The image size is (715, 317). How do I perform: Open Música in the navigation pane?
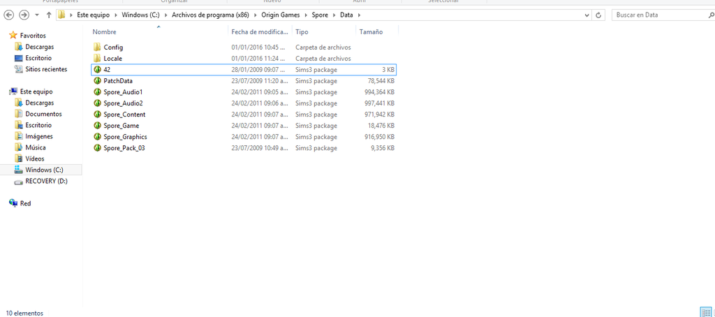click(35, 147)
